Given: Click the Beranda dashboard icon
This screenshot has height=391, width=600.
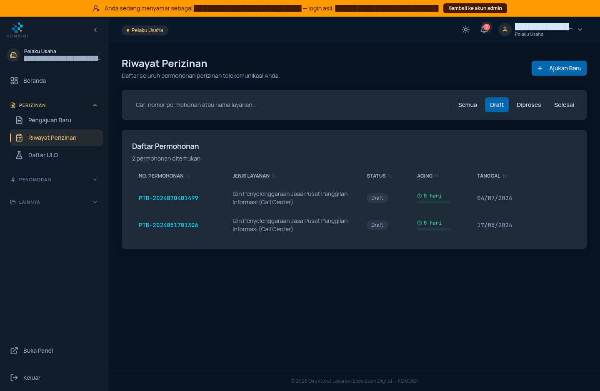Looking at the screenshot, I should tap(14, 81).
